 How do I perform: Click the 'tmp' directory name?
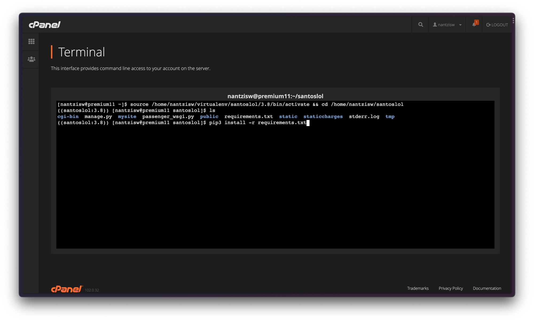click(390, 116)
